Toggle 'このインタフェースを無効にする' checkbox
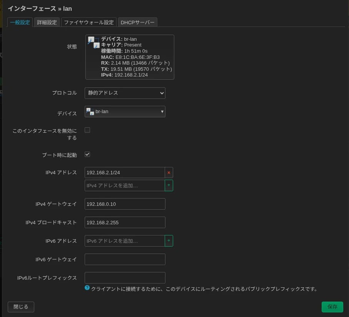The width and height of the screenshot is (349, 317). click(x=87, y=130)
